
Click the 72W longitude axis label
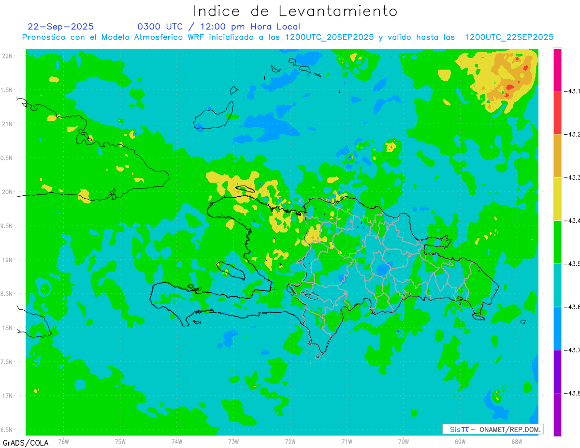(290, 441)
